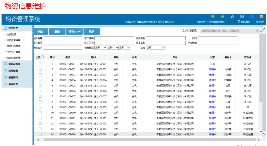Check the row 2 checkbox (010101-00002)

40,69
